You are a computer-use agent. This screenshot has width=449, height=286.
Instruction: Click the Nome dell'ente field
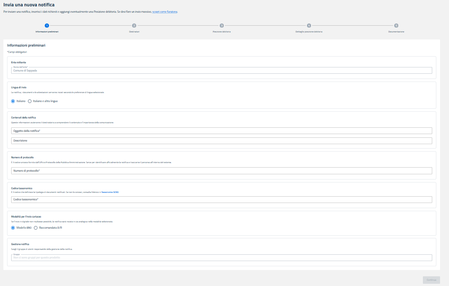222,70
